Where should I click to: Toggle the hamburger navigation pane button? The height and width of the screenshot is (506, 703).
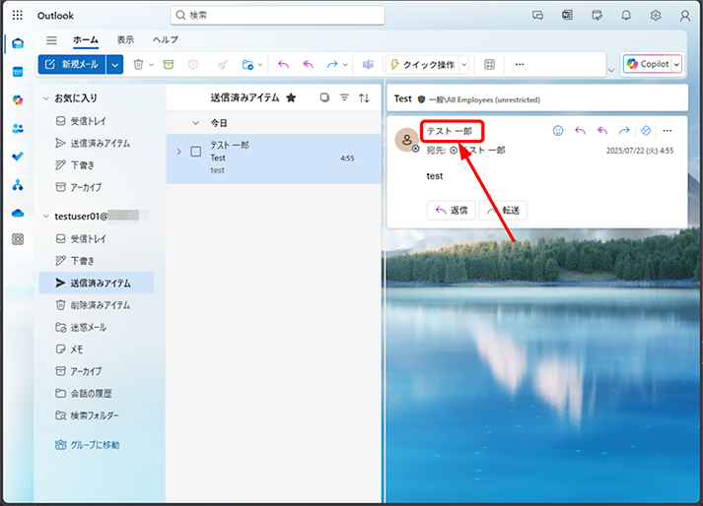click(x=51, y=40)
